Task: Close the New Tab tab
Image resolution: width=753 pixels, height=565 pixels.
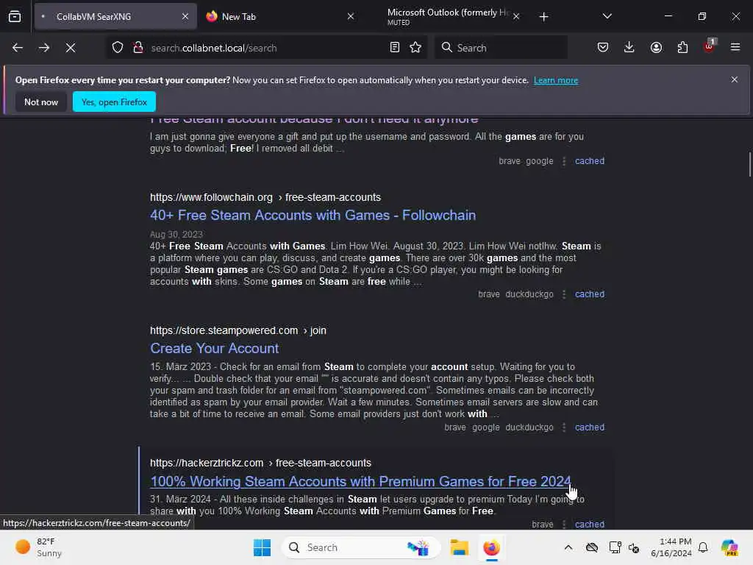Action: (351, 16)
